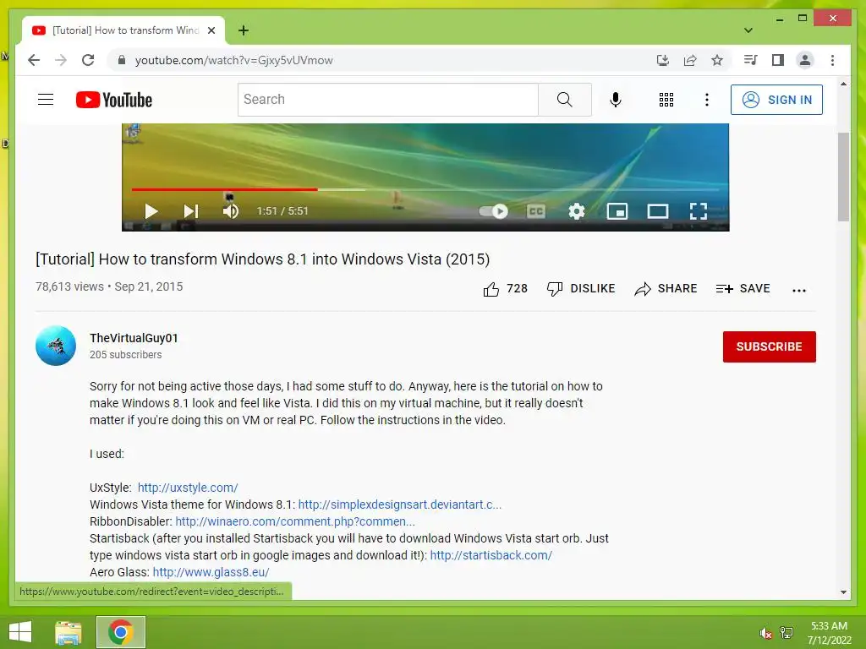
Task: Open media controls icon in Chrome toolbar
Action: coord(750,60)
